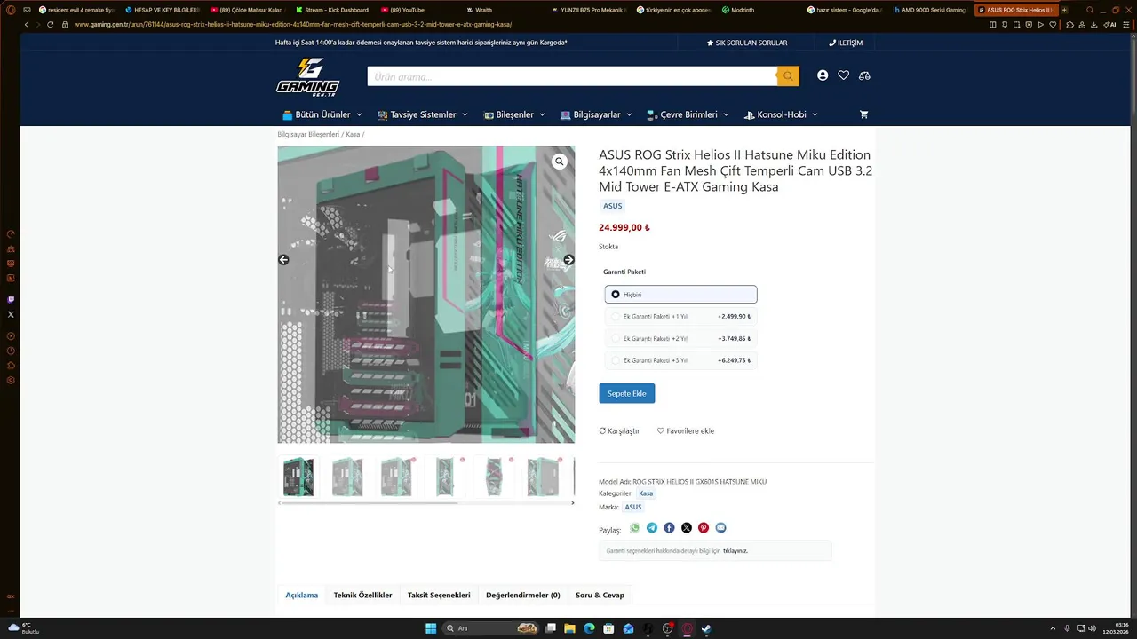Viewport: 1137px width, 639px height.
Task: Share product via X icon
Action: pyautogui.click(x=687, y=527)
